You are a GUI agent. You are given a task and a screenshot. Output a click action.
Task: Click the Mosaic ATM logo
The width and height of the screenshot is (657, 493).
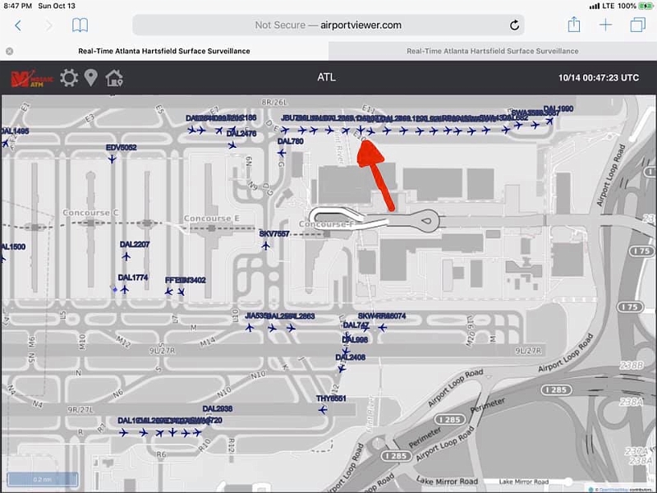[x=32, y=78]
